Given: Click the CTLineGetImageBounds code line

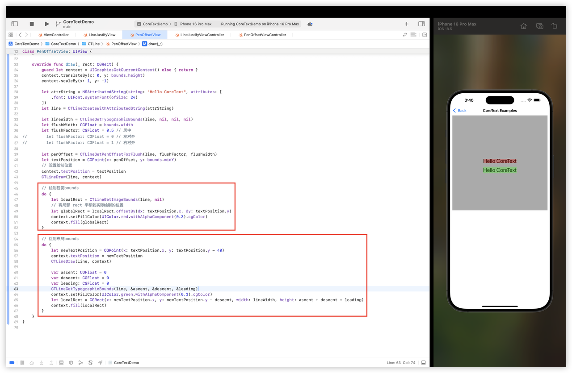Looking at the screenshot, I should [x=107, y=200].
